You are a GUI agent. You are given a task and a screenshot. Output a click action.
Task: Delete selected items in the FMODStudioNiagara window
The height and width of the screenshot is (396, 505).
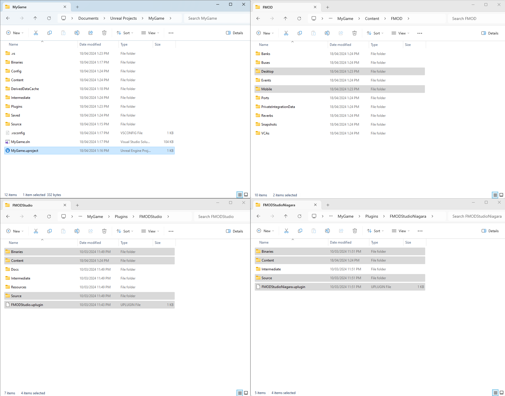(355, 231)
